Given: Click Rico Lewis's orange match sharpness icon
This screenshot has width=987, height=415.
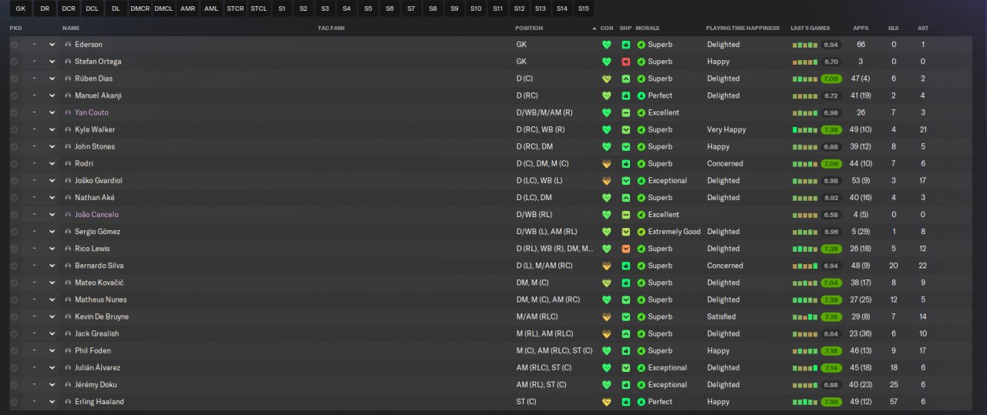Looking at the screenshot, I should pyautogui.click(x=626, y=249).
